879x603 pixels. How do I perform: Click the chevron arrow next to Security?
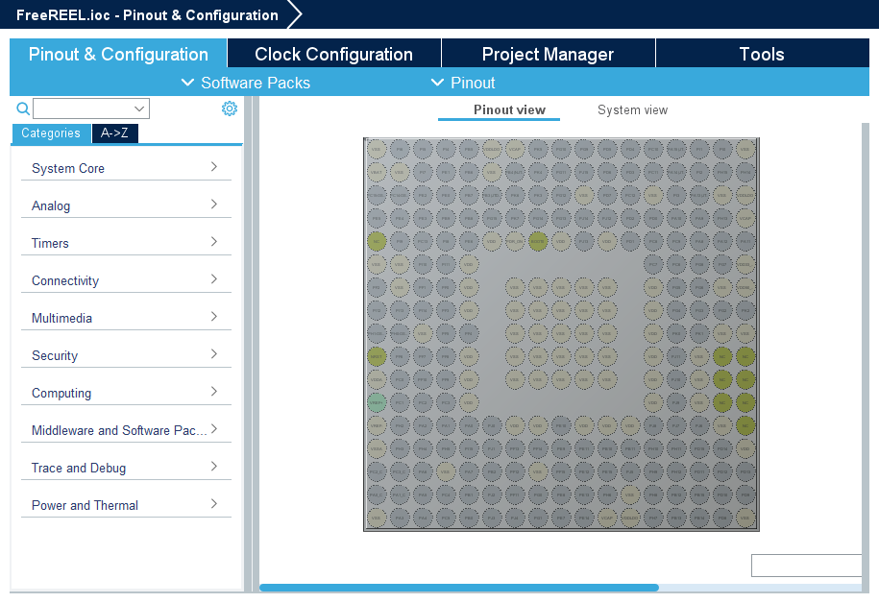coord(214,354)
